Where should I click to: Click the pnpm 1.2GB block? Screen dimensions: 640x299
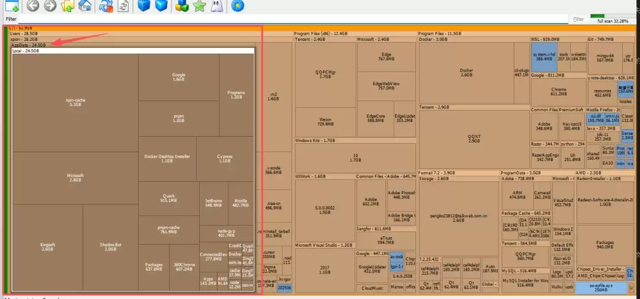pyautogui.click(x=179, y=118)
